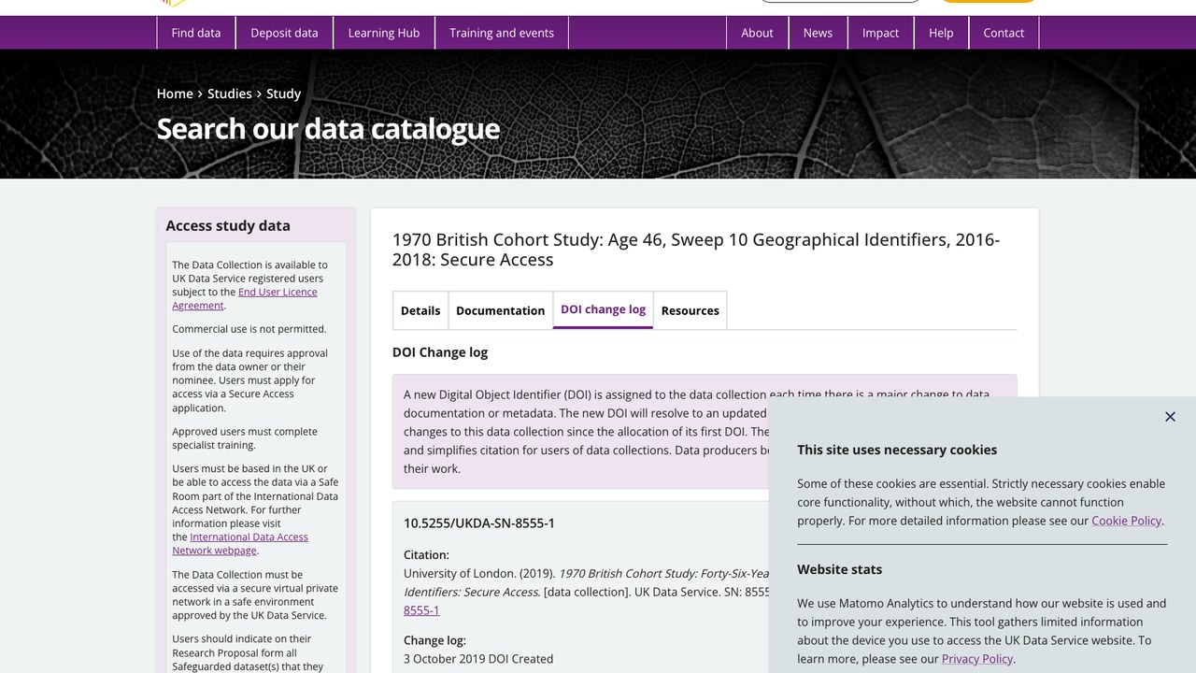
Task: Open the Find data menu
Action: tap(196, 33)
